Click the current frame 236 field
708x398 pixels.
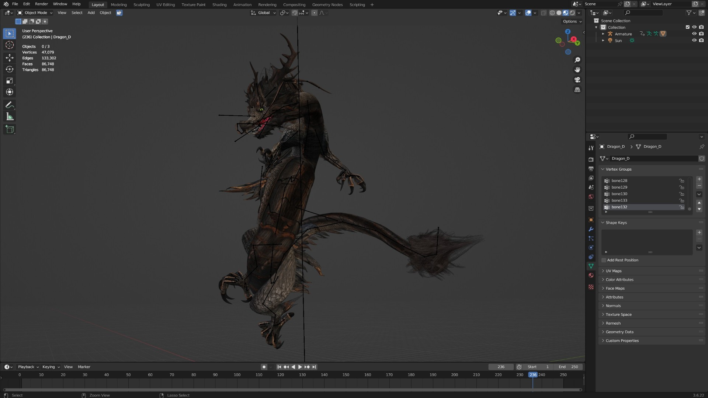pos(501,367)
